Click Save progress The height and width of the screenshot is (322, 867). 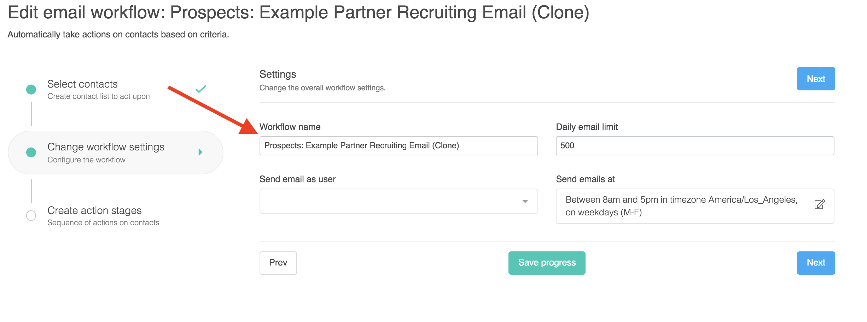pyautogui.click(x=547, y=263)
